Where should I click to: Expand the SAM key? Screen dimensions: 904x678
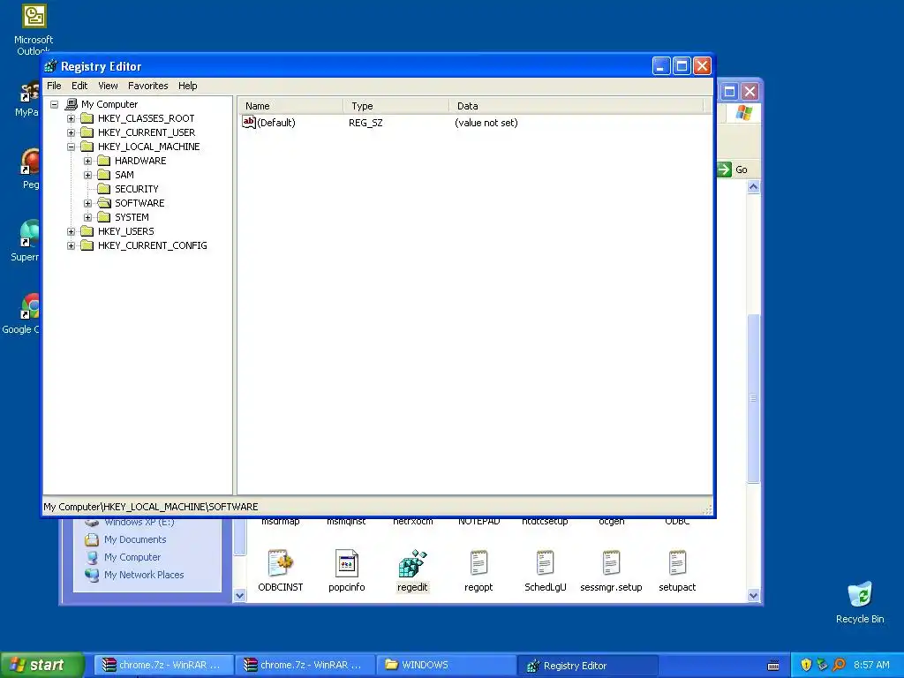pos(87,176)
